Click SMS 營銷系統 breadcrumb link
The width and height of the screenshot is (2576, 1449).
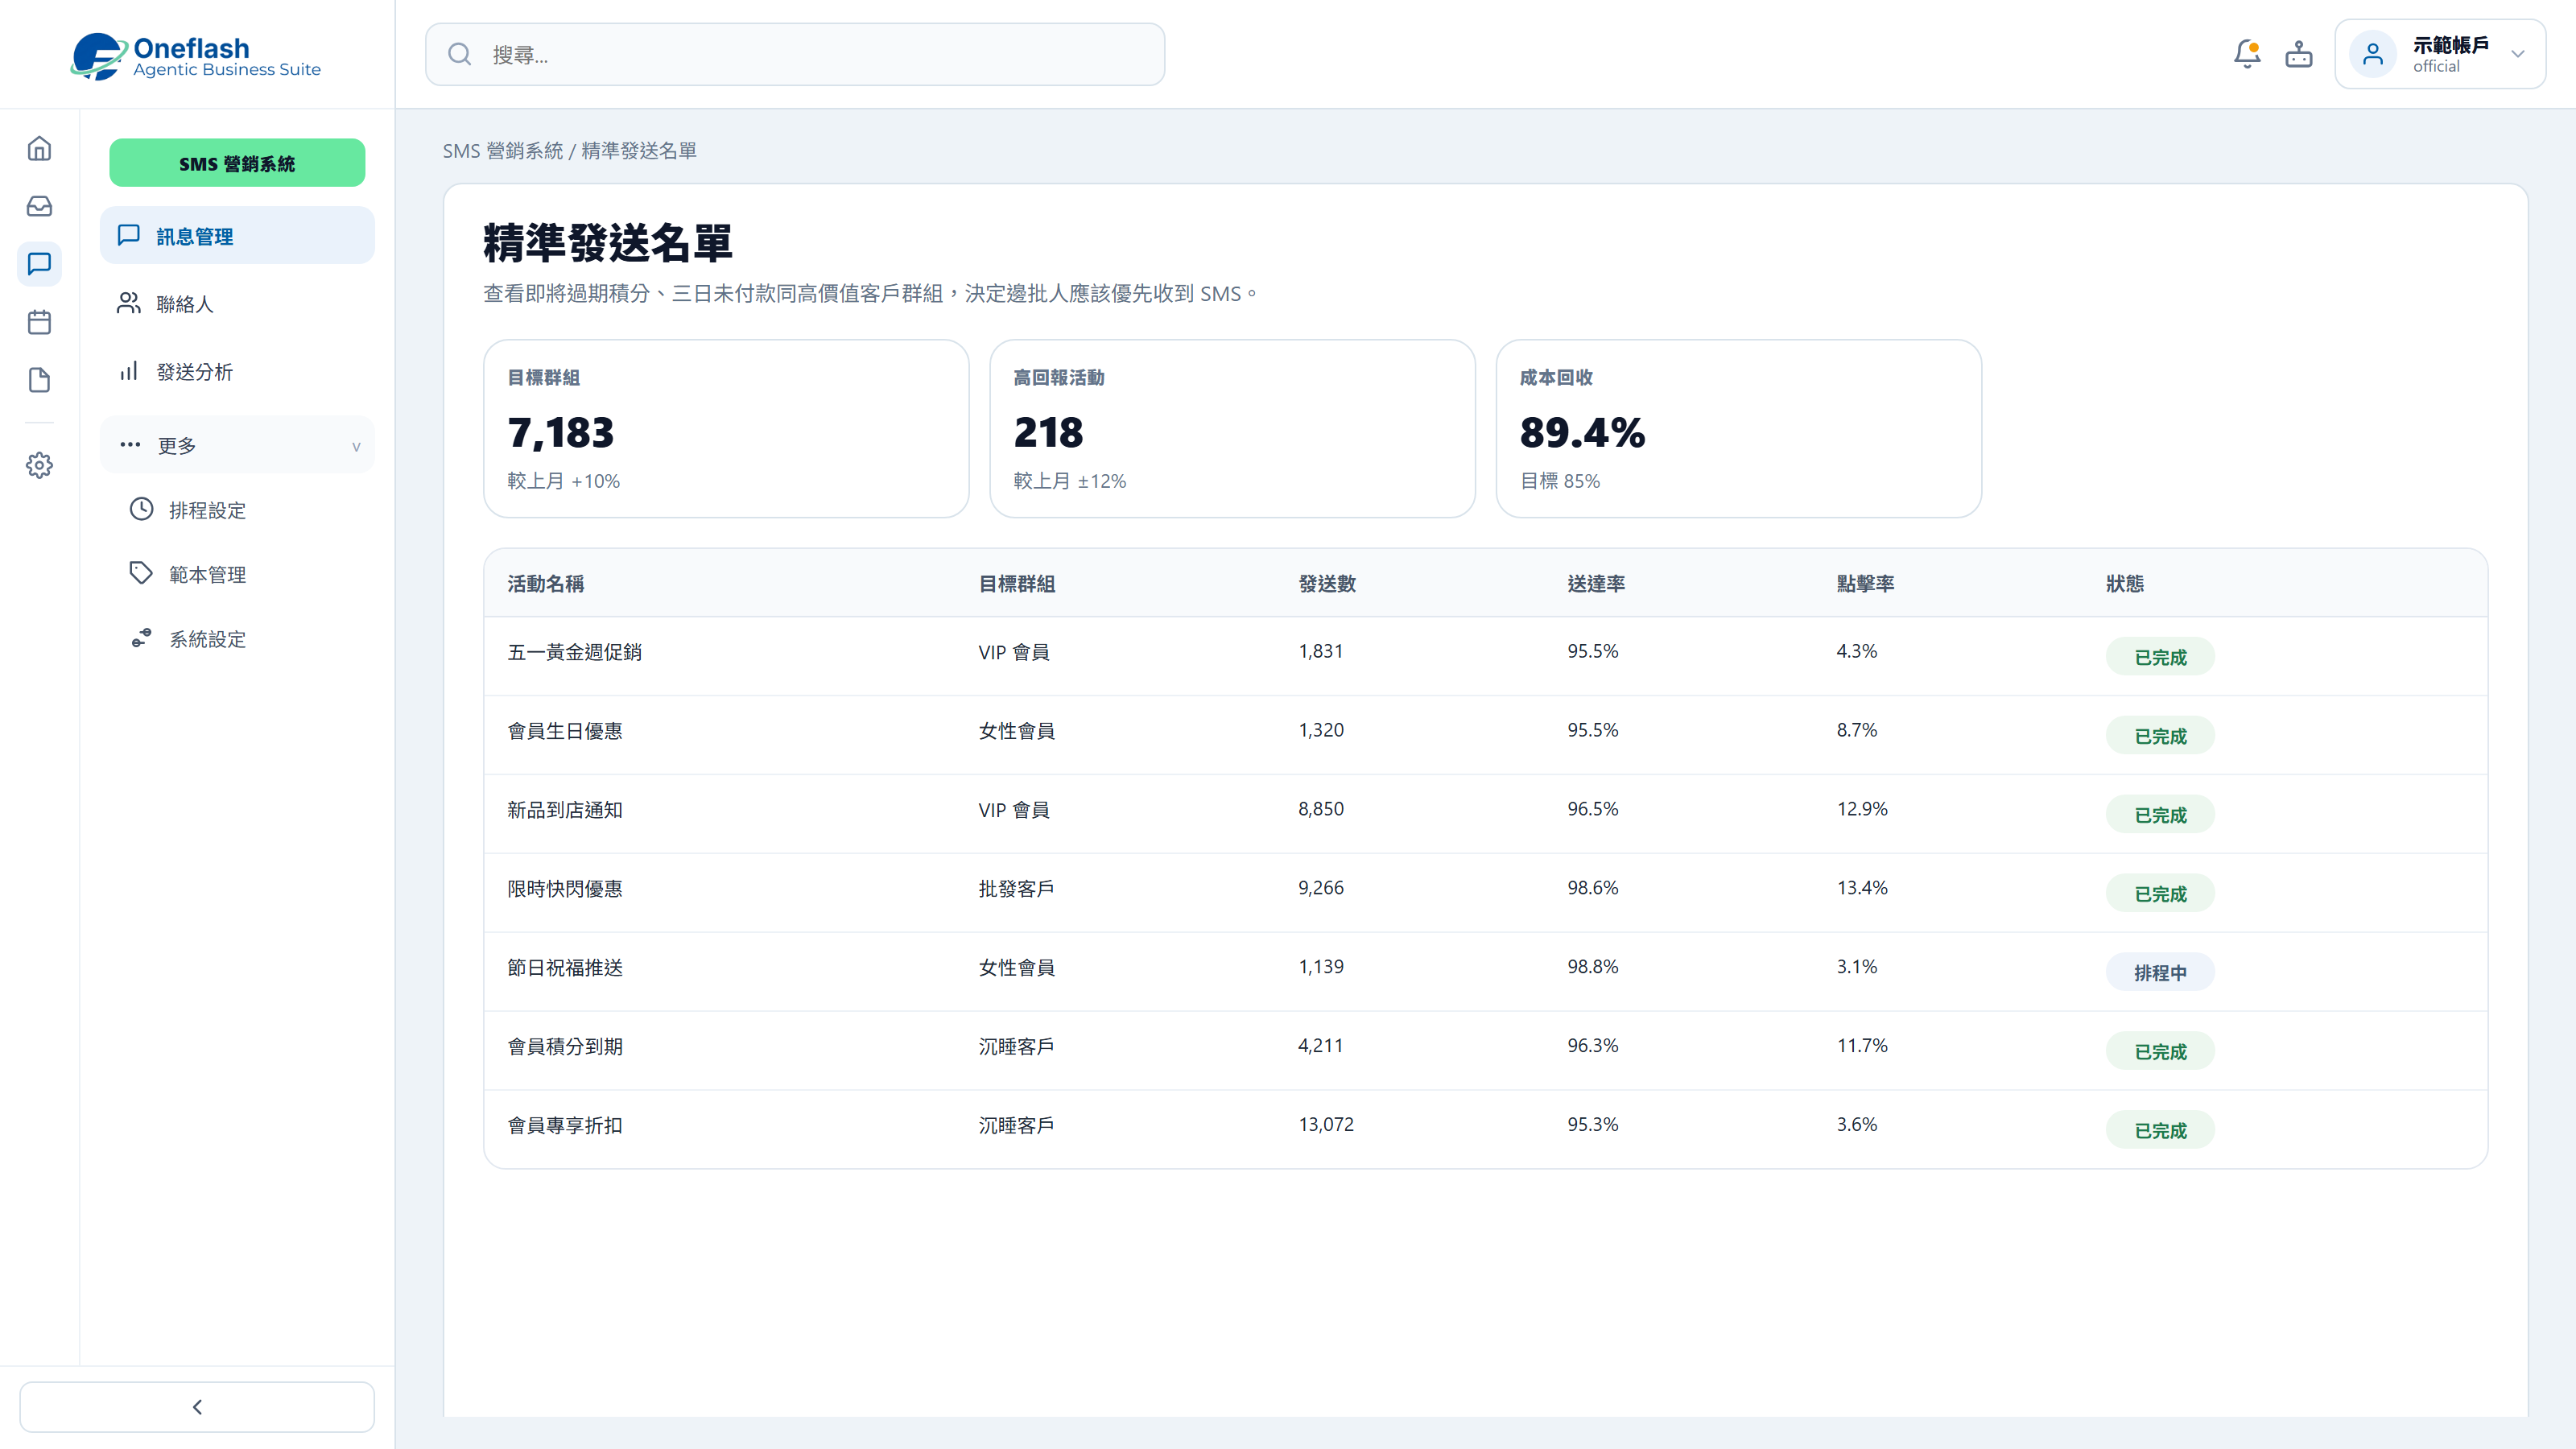pos(503,151)
